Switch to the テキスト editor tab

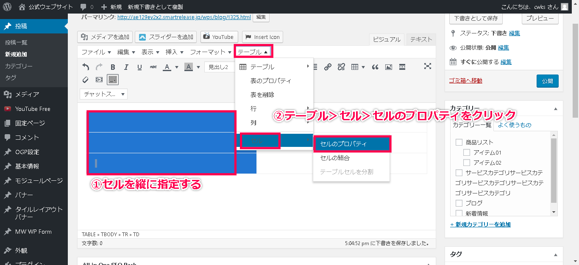point(421,39)
